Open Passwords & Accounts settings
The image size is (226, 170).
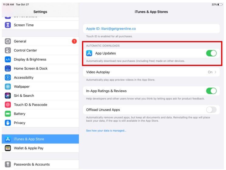[x=32, y=164]
